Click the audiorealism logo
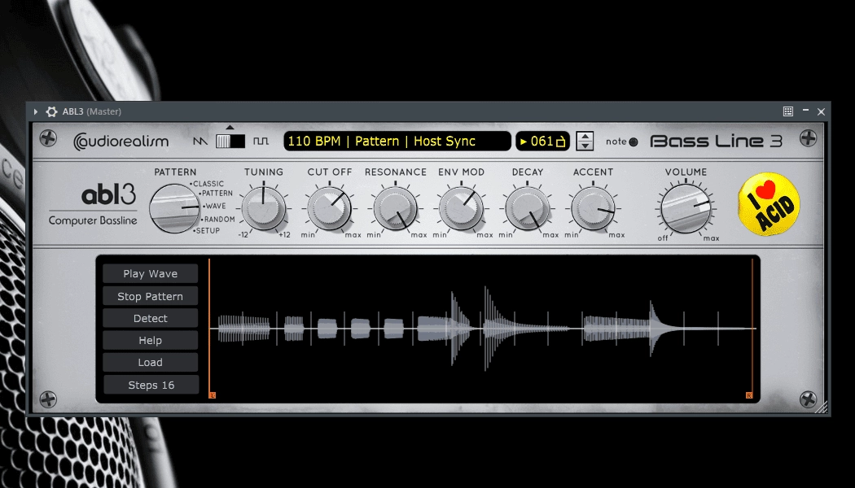The width and height of the screenshot is (855, 488). click(x=121, y=141)
